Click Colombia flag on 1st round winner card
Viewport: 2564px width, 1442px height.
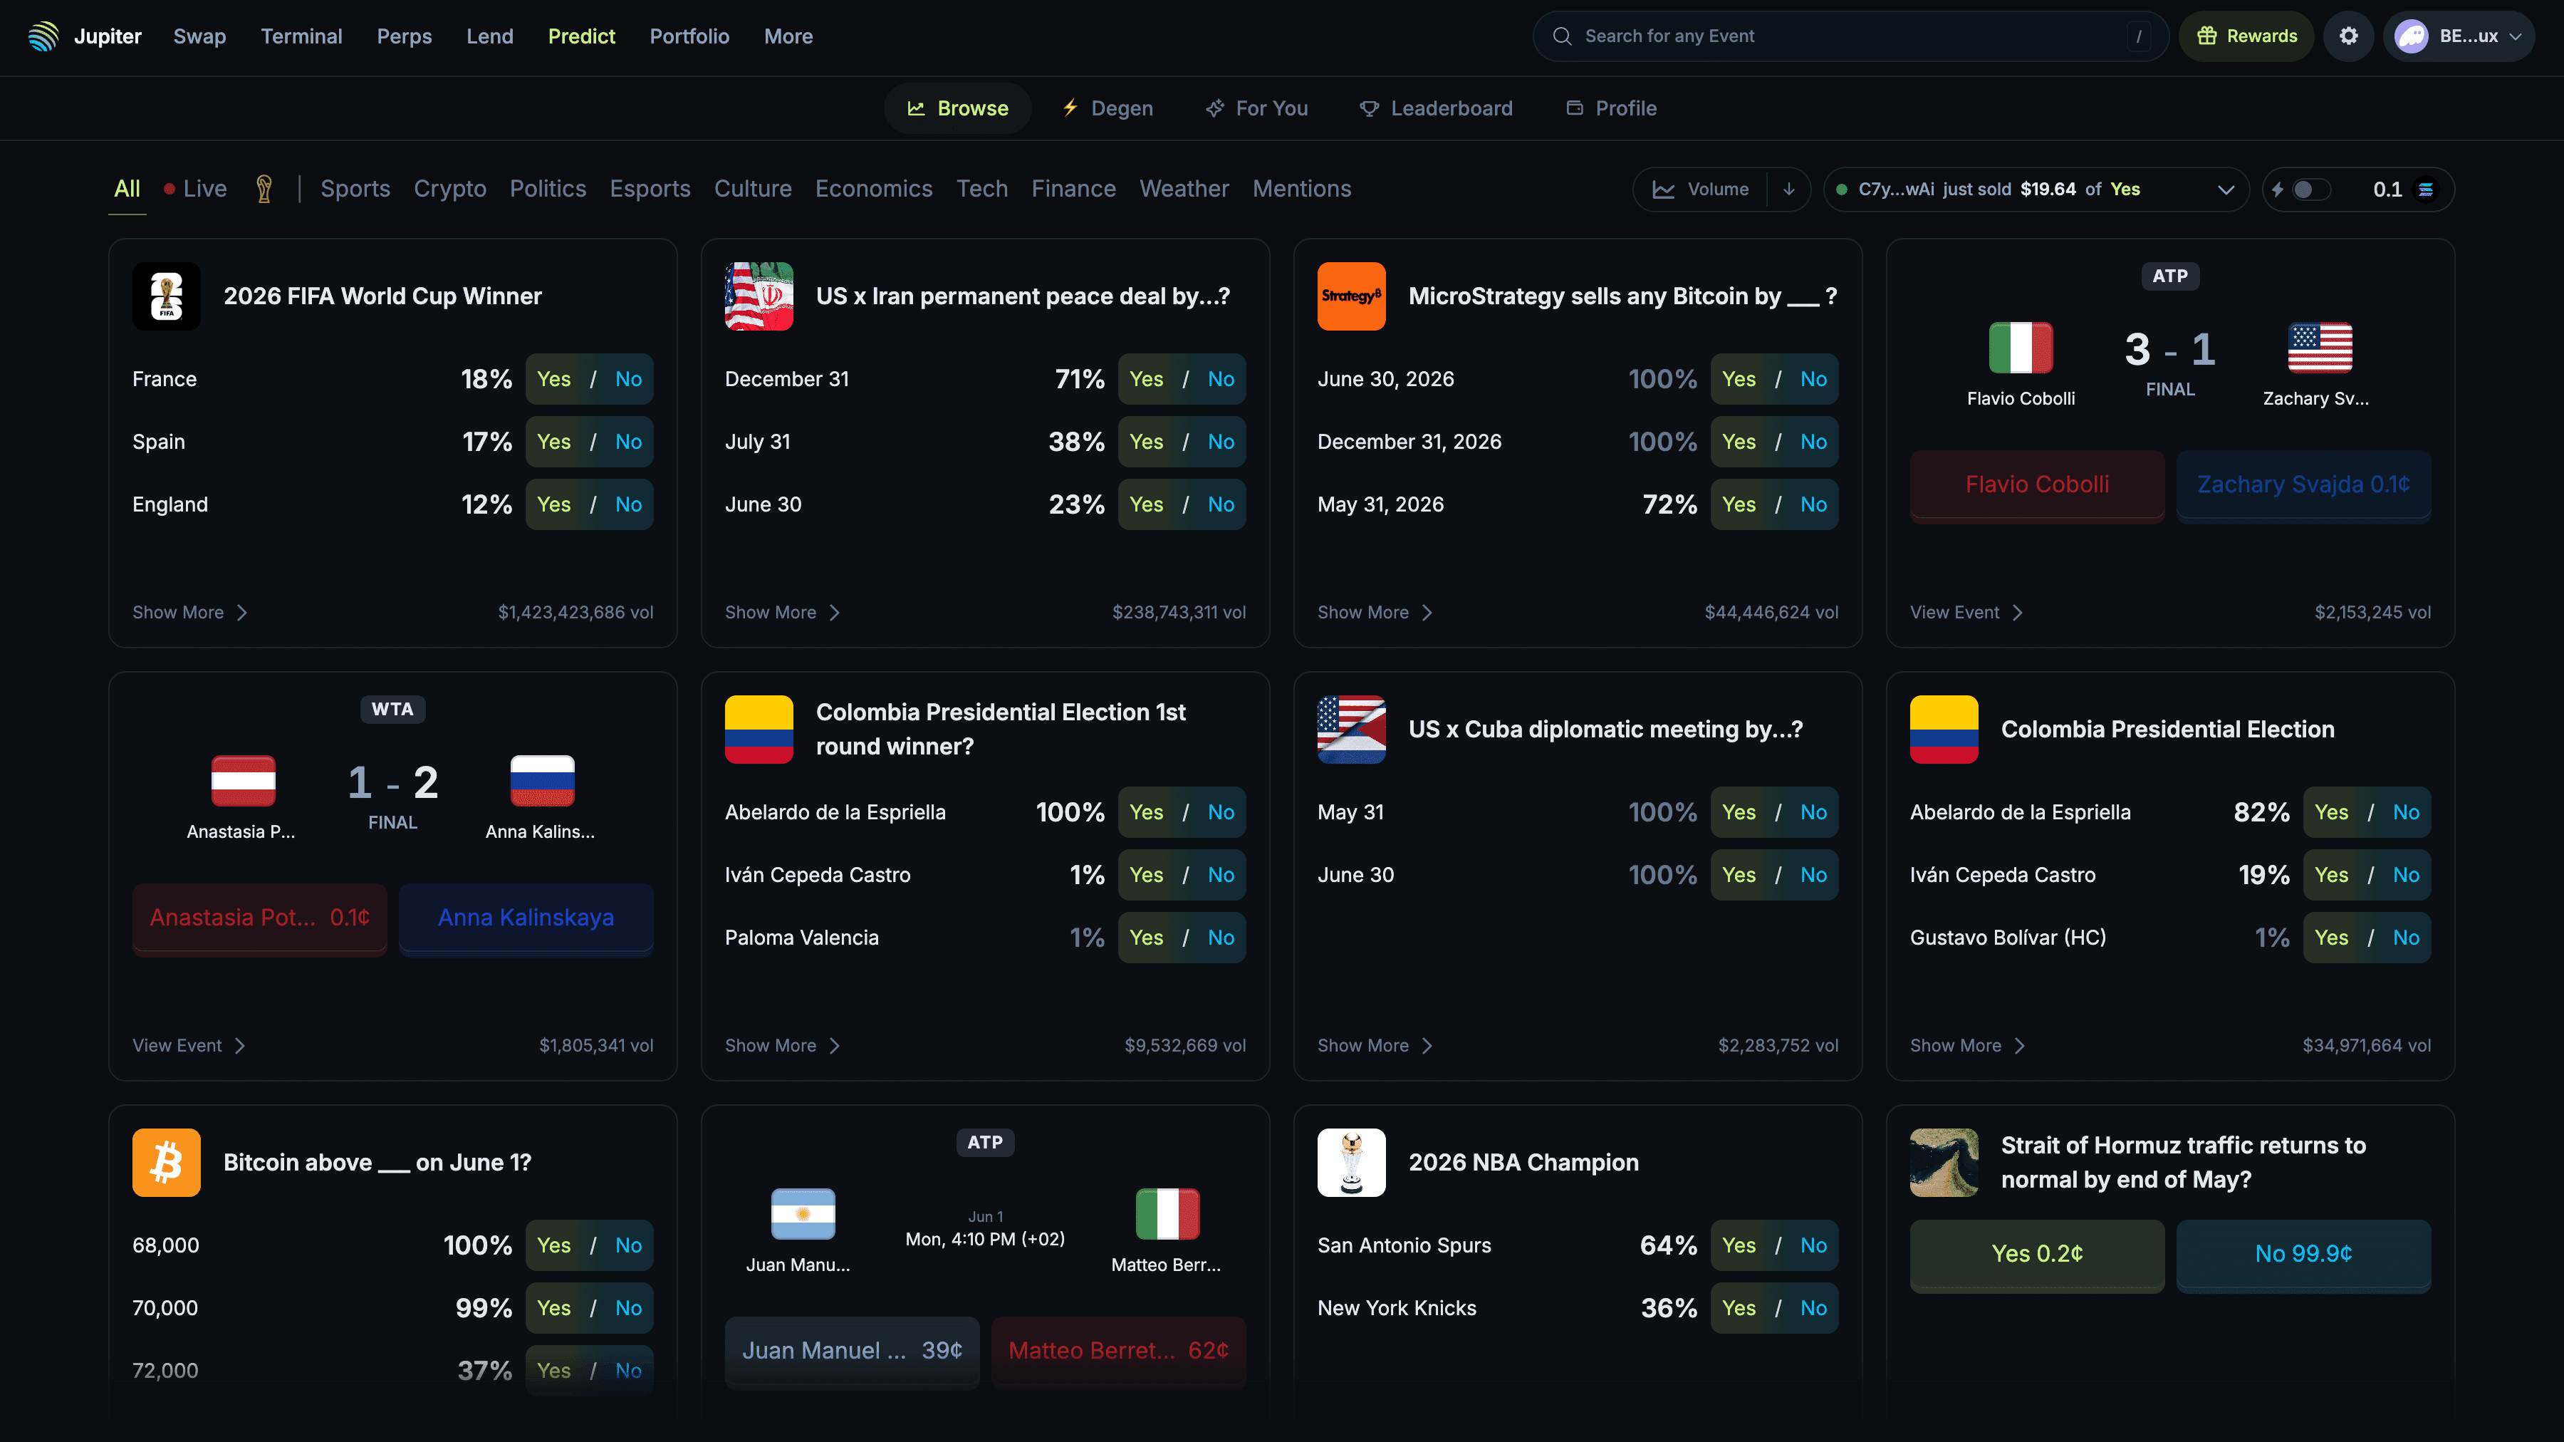pos(759,729)
